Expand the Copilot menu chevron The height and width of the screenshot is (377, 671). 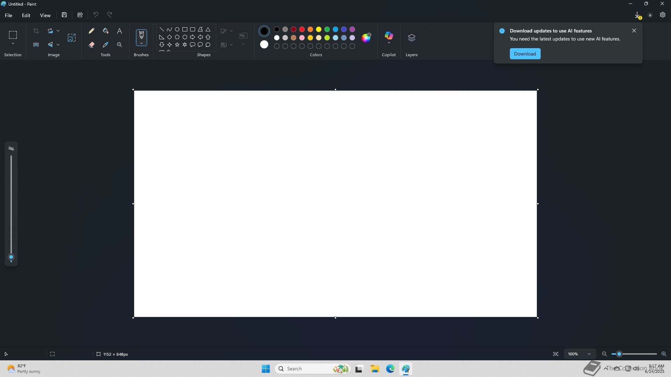389,43
